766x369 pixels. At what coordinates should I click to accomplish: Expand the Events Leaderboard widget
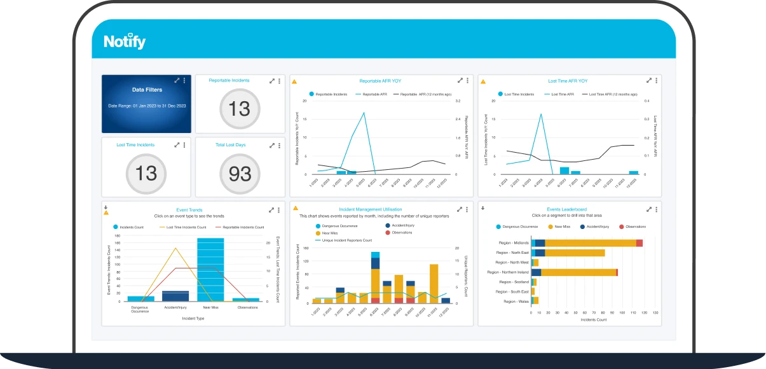click(648, 208)
